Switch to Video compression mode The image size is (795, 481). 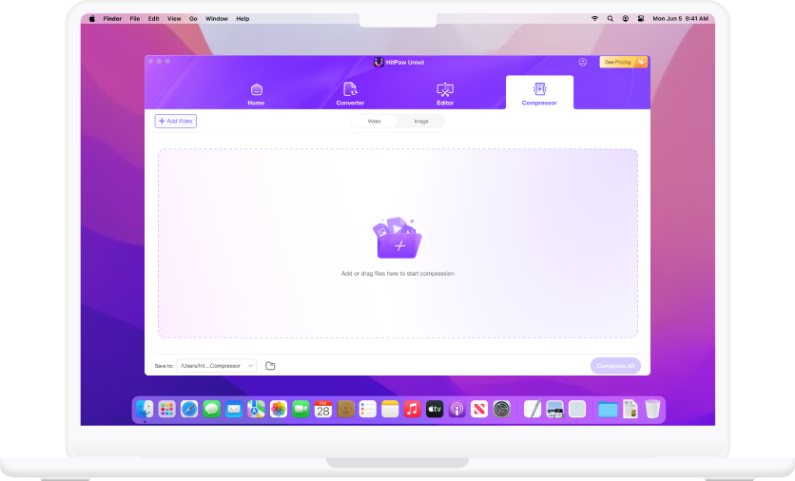click(374, 121)
